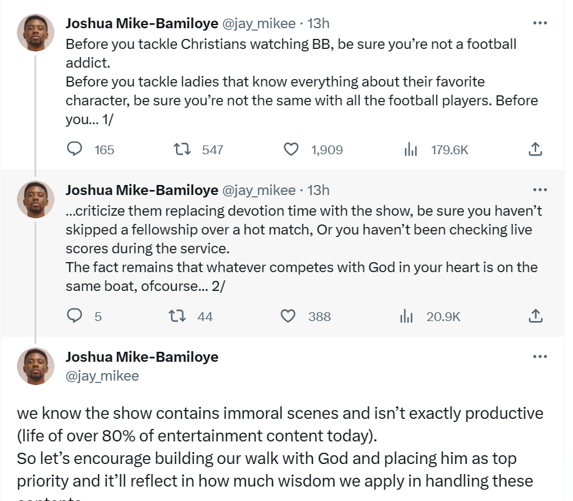Share the first tweet via share icon
Screen dimensions: 573x501
click(535, 149)
